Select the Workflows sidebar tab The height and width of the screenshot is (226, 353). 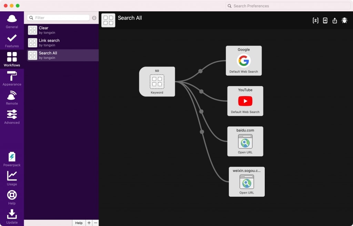(12, 59)
